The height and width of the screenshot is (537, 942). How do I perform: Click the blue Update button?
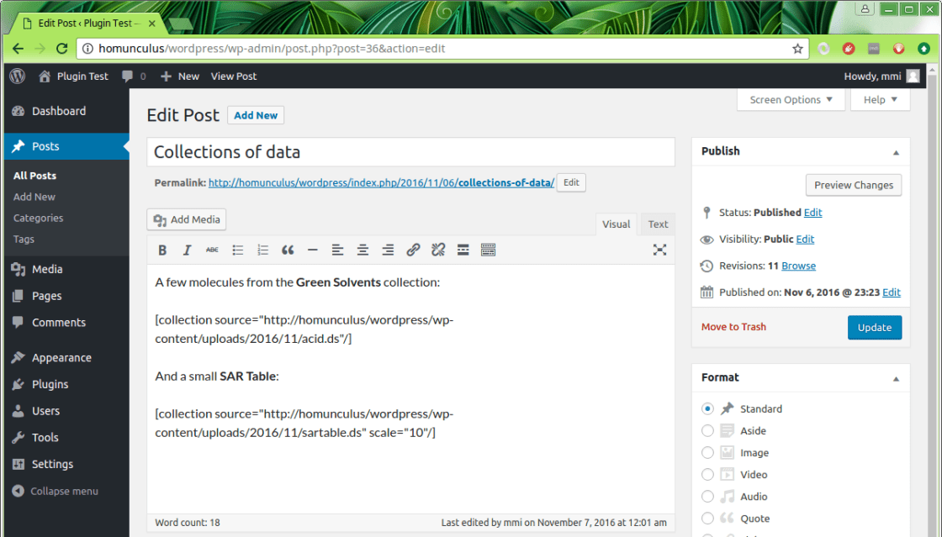tap(874, 328)
